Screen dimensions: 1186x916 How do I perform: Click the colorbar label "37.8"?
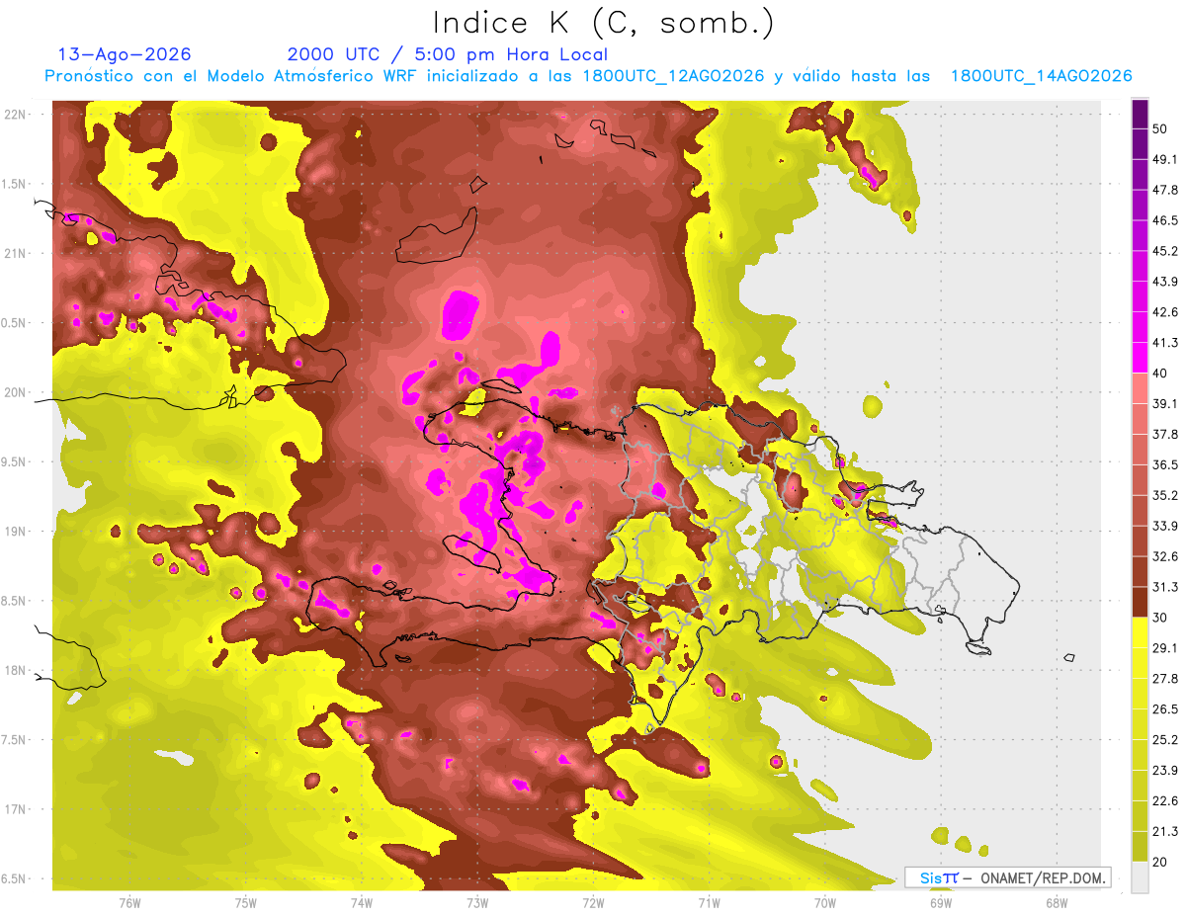(1165, 435)
